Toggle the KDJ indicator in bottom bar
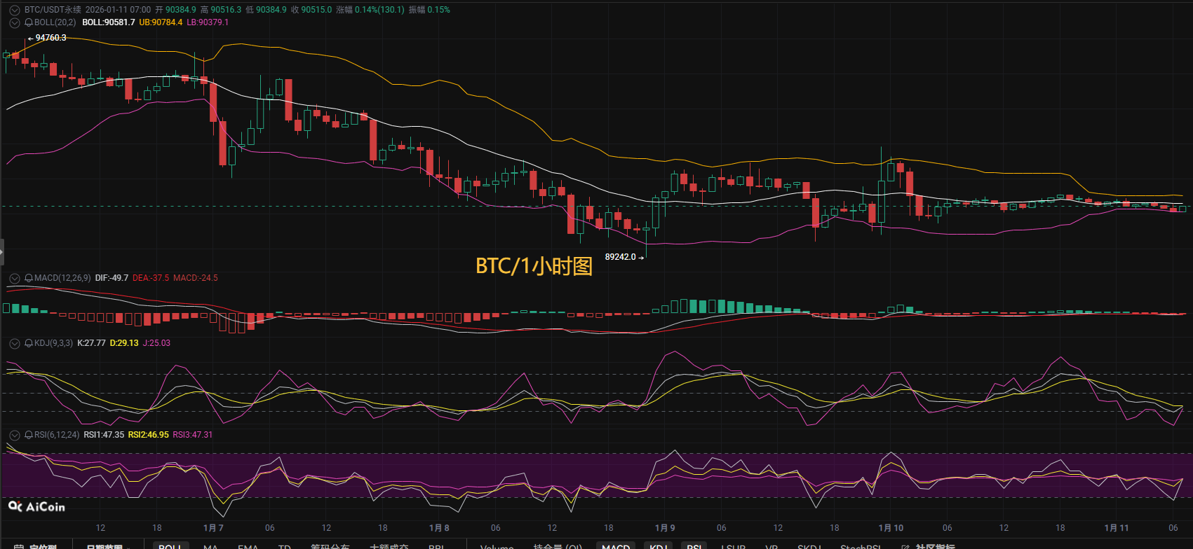 pyautogui.click(x=658, y=546)
